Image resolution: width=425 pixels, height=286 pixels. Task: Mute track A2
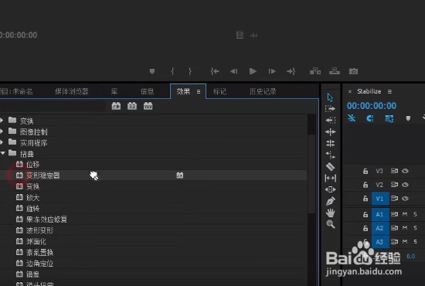click(x=405, y=228)
